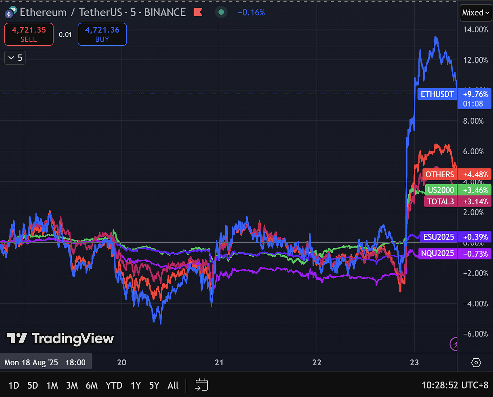Click the +3.14% TOTAL3 value tag

click(x=475, y=202)
